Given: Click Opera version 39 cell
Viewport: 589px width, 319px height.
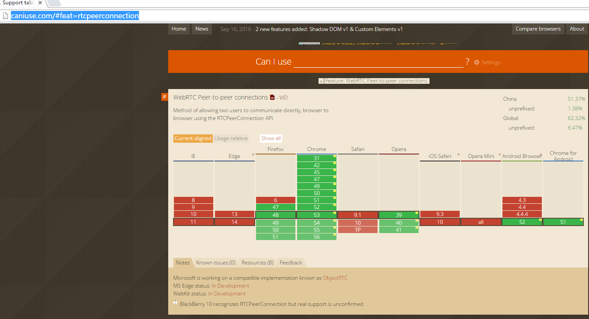Looking at the screenshot, I should pos(398,215).
